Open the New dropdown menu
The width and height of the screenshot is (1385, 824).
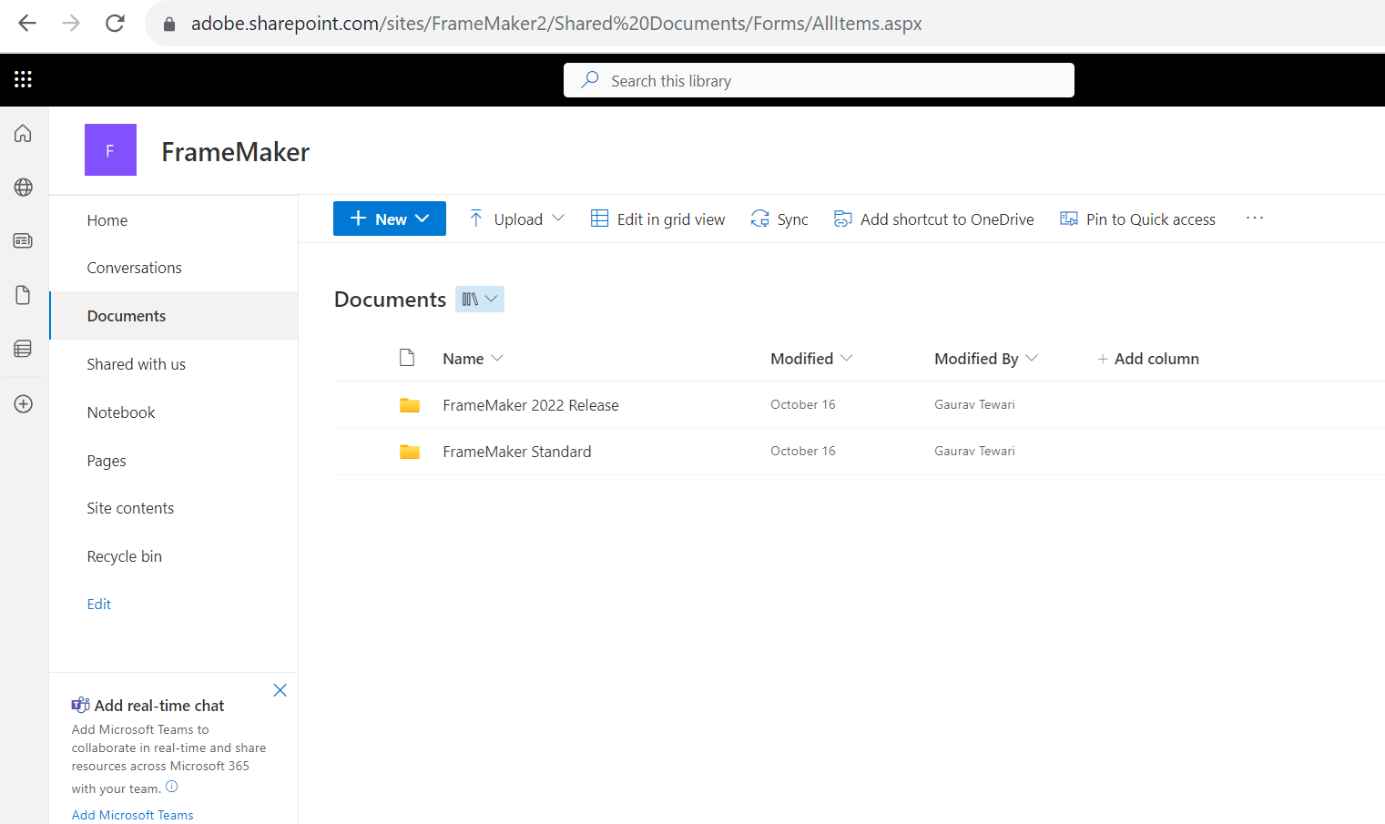click(390, 219)
